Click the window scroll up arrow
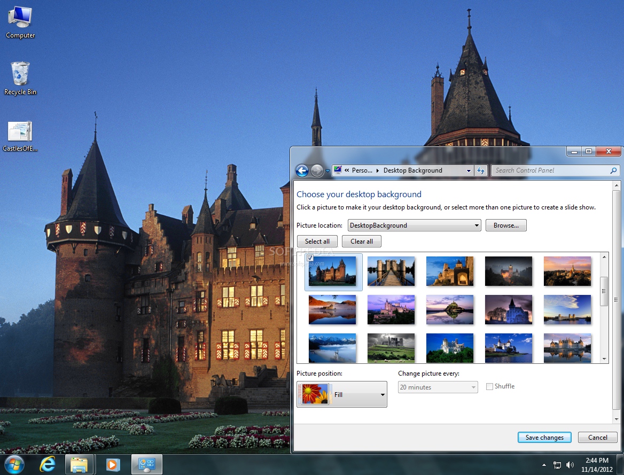 [x=617, y=185]
